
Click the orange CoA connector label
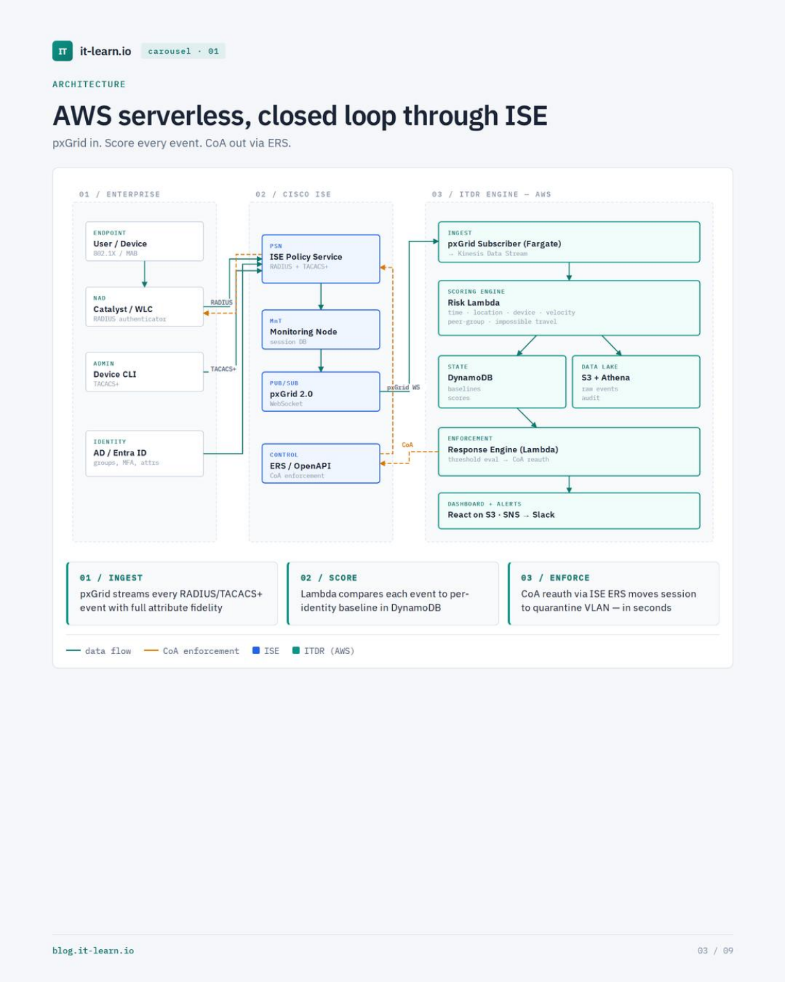tap(408, 445)
